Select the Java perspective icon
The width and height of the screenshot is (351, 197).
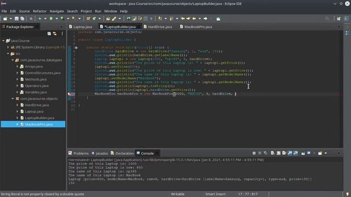[346, 19]
